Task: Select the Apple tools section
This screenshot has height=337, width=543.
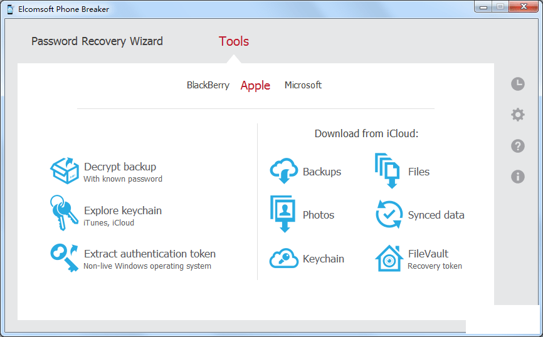Action: (x=255, y=85)
